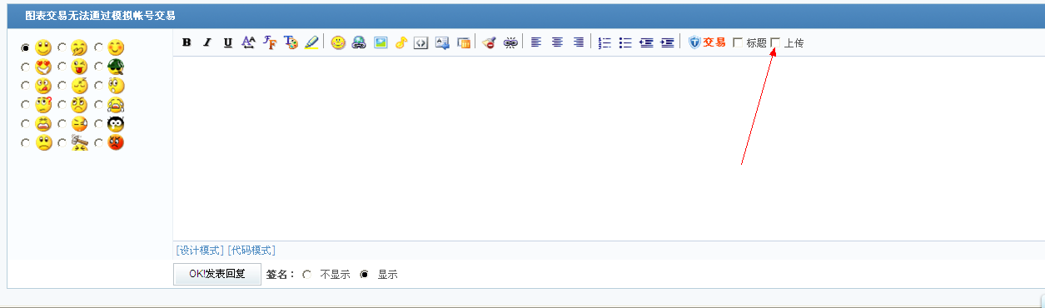Switch to 设计模式 editor mode
The width and height of the screenshot is (1045, 308).
tap(200, 251)
